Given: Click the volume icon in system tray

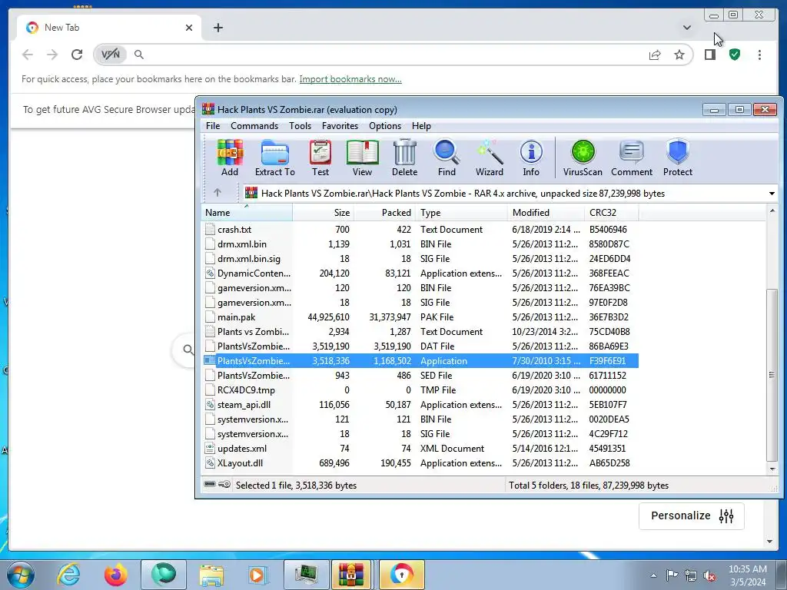Looking at the screenshot, I should 709,575.
